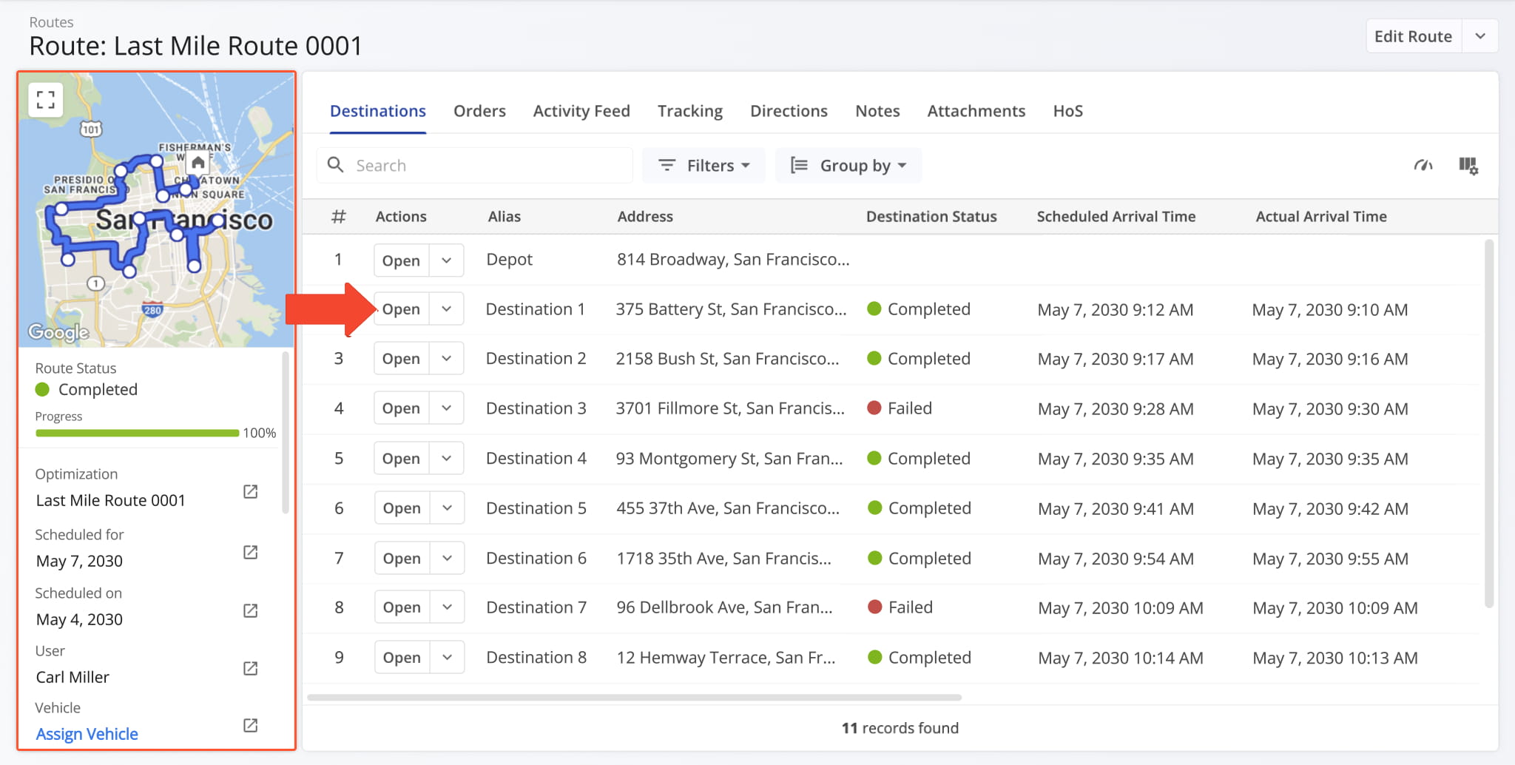Open the User Carl Miller link icon
The image size is (1515, 765).
251,669
